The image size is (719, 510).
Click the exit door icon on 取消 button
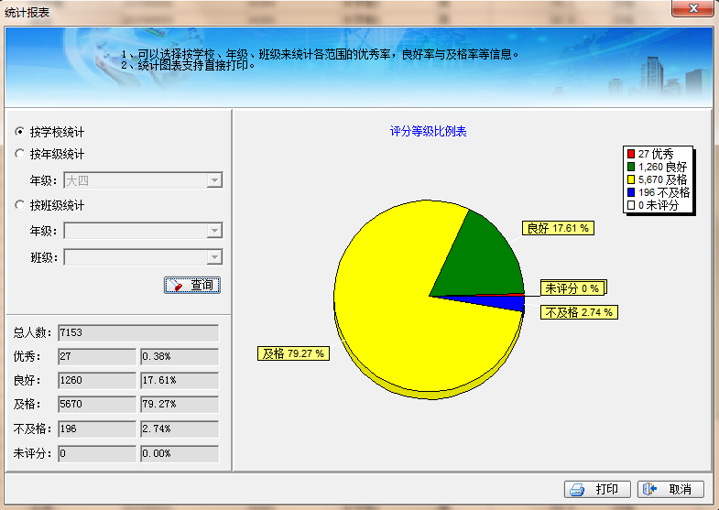[x=649, y=489]
